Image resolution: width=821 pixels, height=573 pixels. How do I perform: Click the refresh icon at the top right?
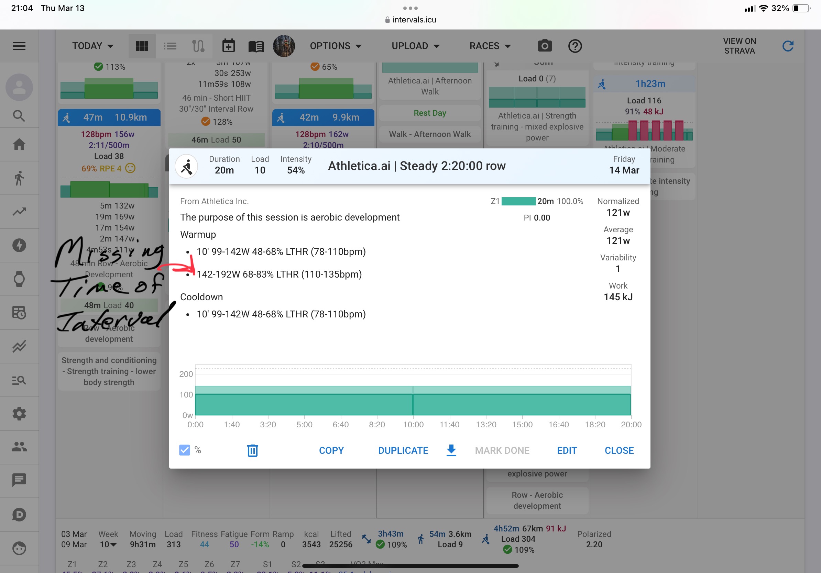tap(788, 46)
